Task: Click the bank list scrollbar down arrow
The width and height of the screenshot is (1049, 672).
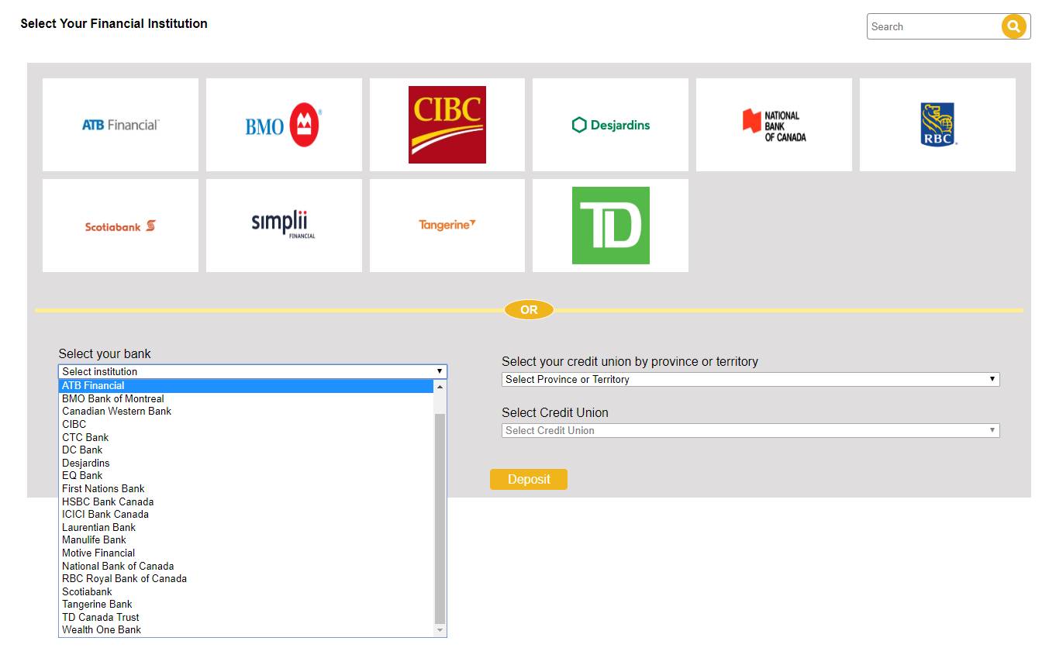Action: (x=440, y=630)
